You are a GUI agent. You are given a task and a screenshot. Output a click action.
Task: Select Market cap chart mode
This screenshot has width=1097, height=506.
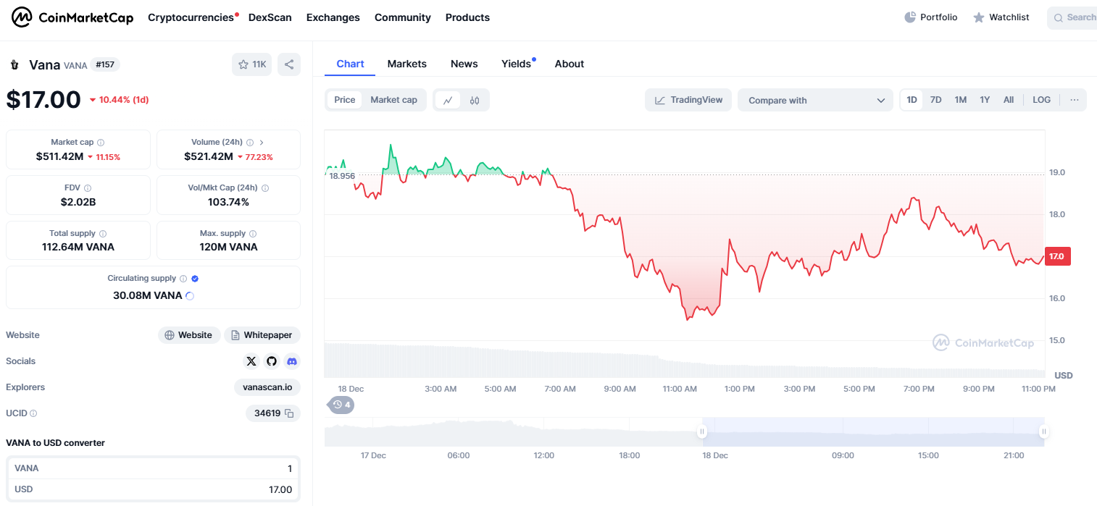(393, 100)
